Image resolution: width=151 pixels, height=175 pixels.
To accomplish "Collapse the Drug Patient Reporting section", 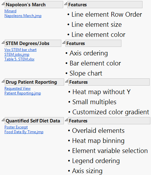I will click(3, 81).
